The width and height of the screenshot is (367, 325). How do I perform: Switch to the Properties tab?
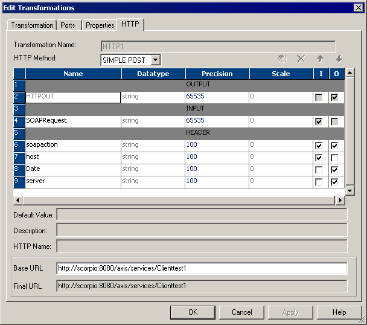(x=100, y=25)
